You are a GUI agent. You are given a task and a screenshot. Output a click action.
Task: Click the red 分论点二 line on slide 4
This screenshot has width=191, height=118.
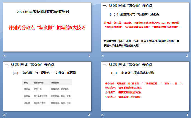(123, 92)
